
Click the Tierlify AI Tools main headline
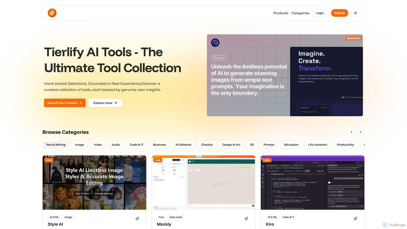pos(113,60)
